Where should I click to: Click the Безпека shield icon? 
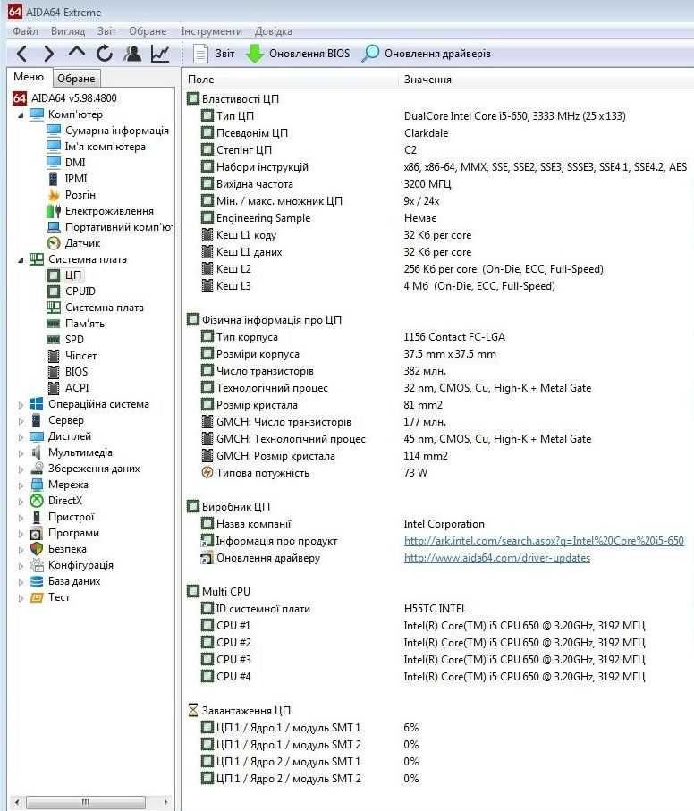pyautogui.click(x=37, y=549)
